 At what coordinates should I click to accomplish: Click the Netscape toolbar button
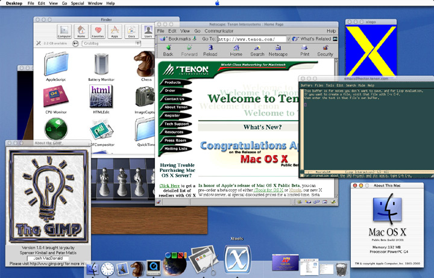(x=278, y=51)
